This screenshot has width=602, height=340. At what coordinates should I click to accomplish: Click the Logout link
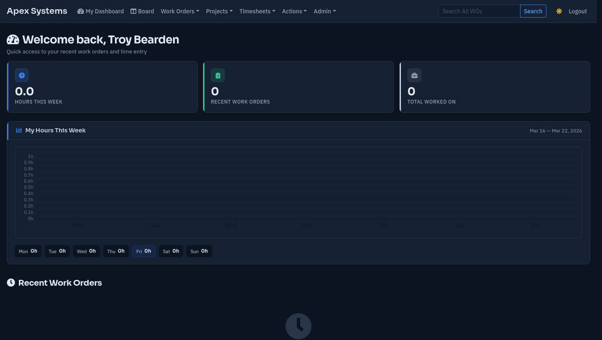(x=578, y=11)
